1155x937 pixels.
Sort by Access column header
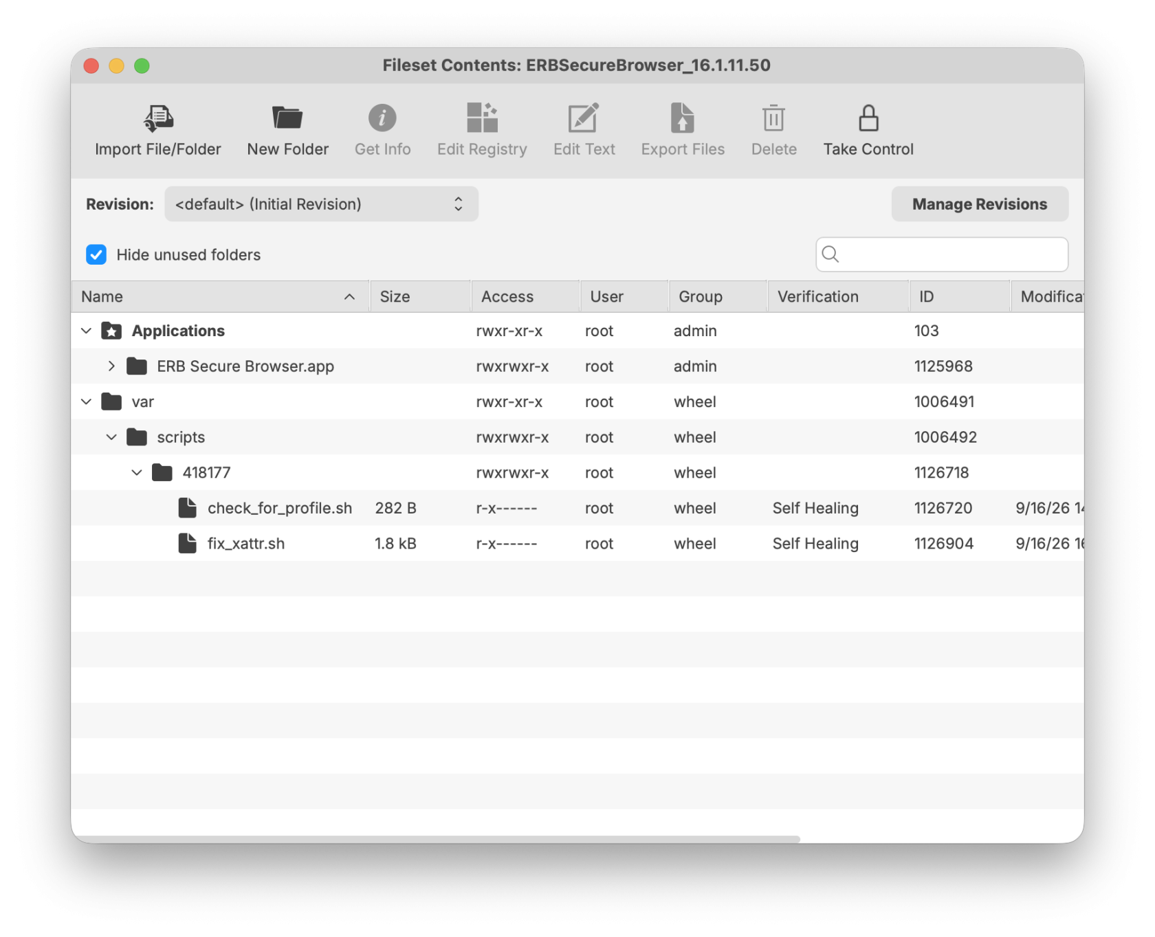coord(525,296)
